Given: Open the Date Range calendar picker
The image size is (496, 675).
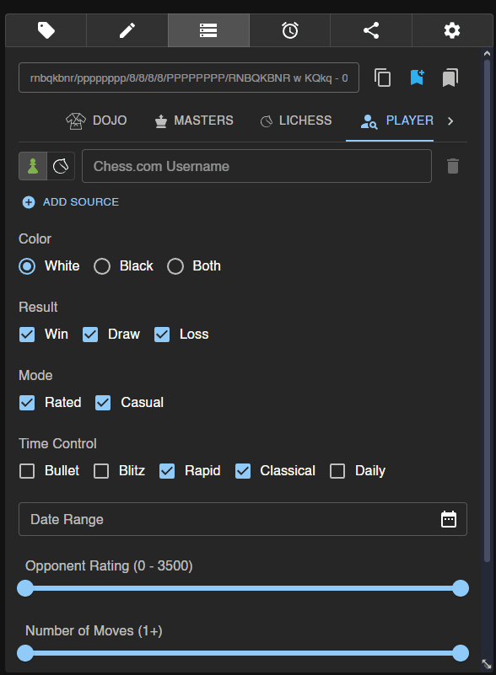Looking at the screenshot, I should [x=449, y=519].
